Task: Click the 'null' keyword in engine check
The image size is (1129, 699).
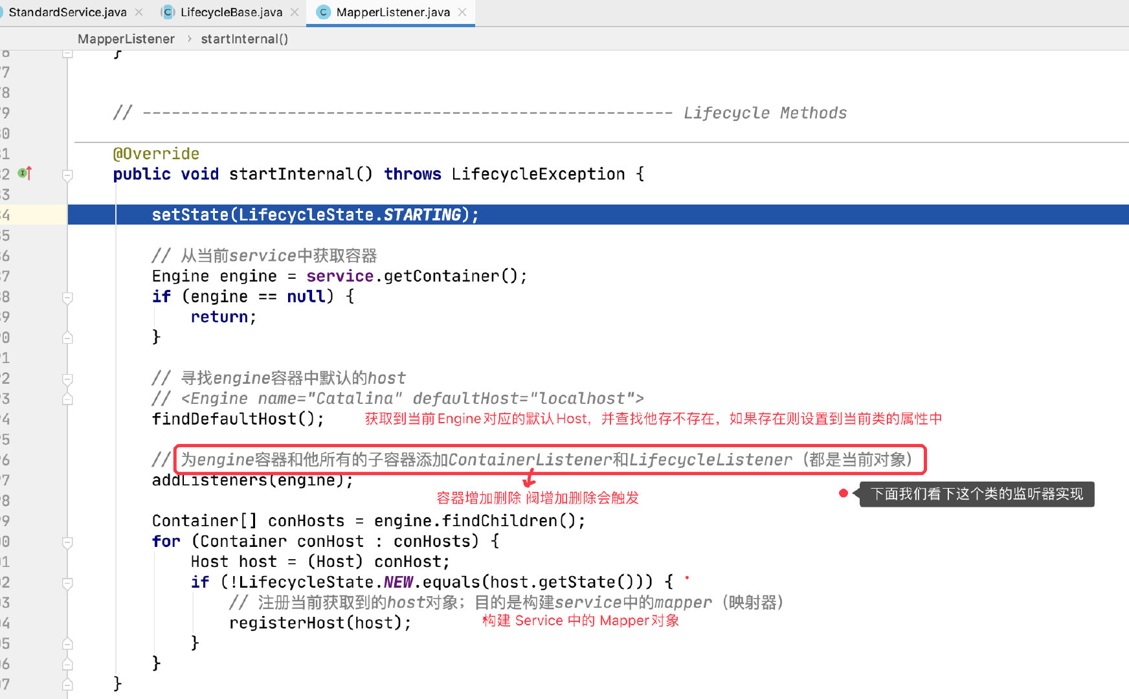Action: pos(306,296)
